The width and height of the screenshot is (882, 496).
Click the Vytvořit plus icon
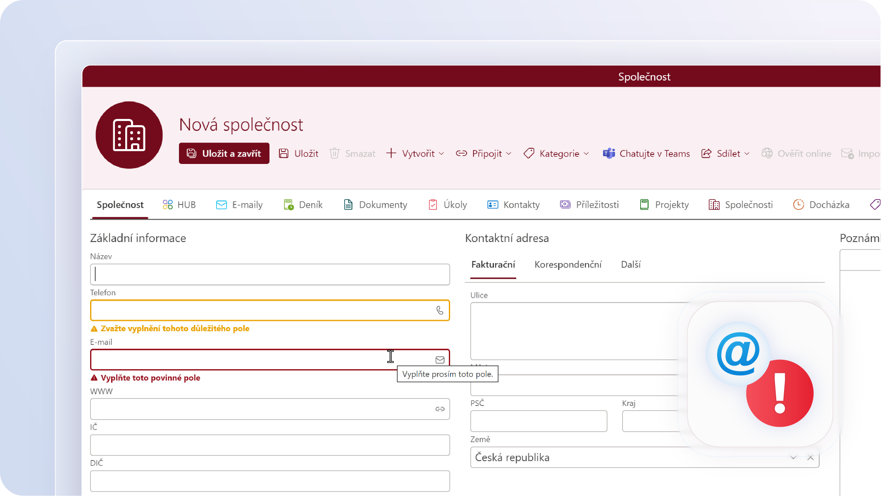click(x=391, y=153)
